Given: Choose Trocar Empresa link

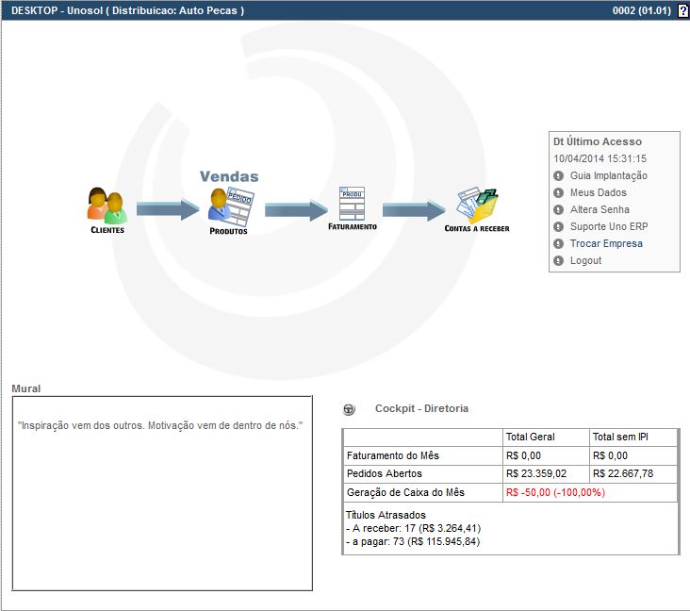Looking at the screenshot, I should click(606, 243).
